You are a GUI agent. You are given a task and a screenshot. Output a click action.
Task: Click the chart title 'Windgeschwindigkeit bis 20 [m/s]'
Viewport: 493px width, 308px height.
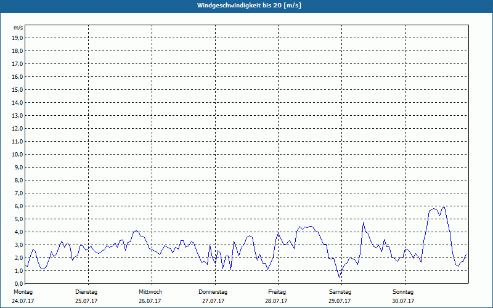(249, 6)
